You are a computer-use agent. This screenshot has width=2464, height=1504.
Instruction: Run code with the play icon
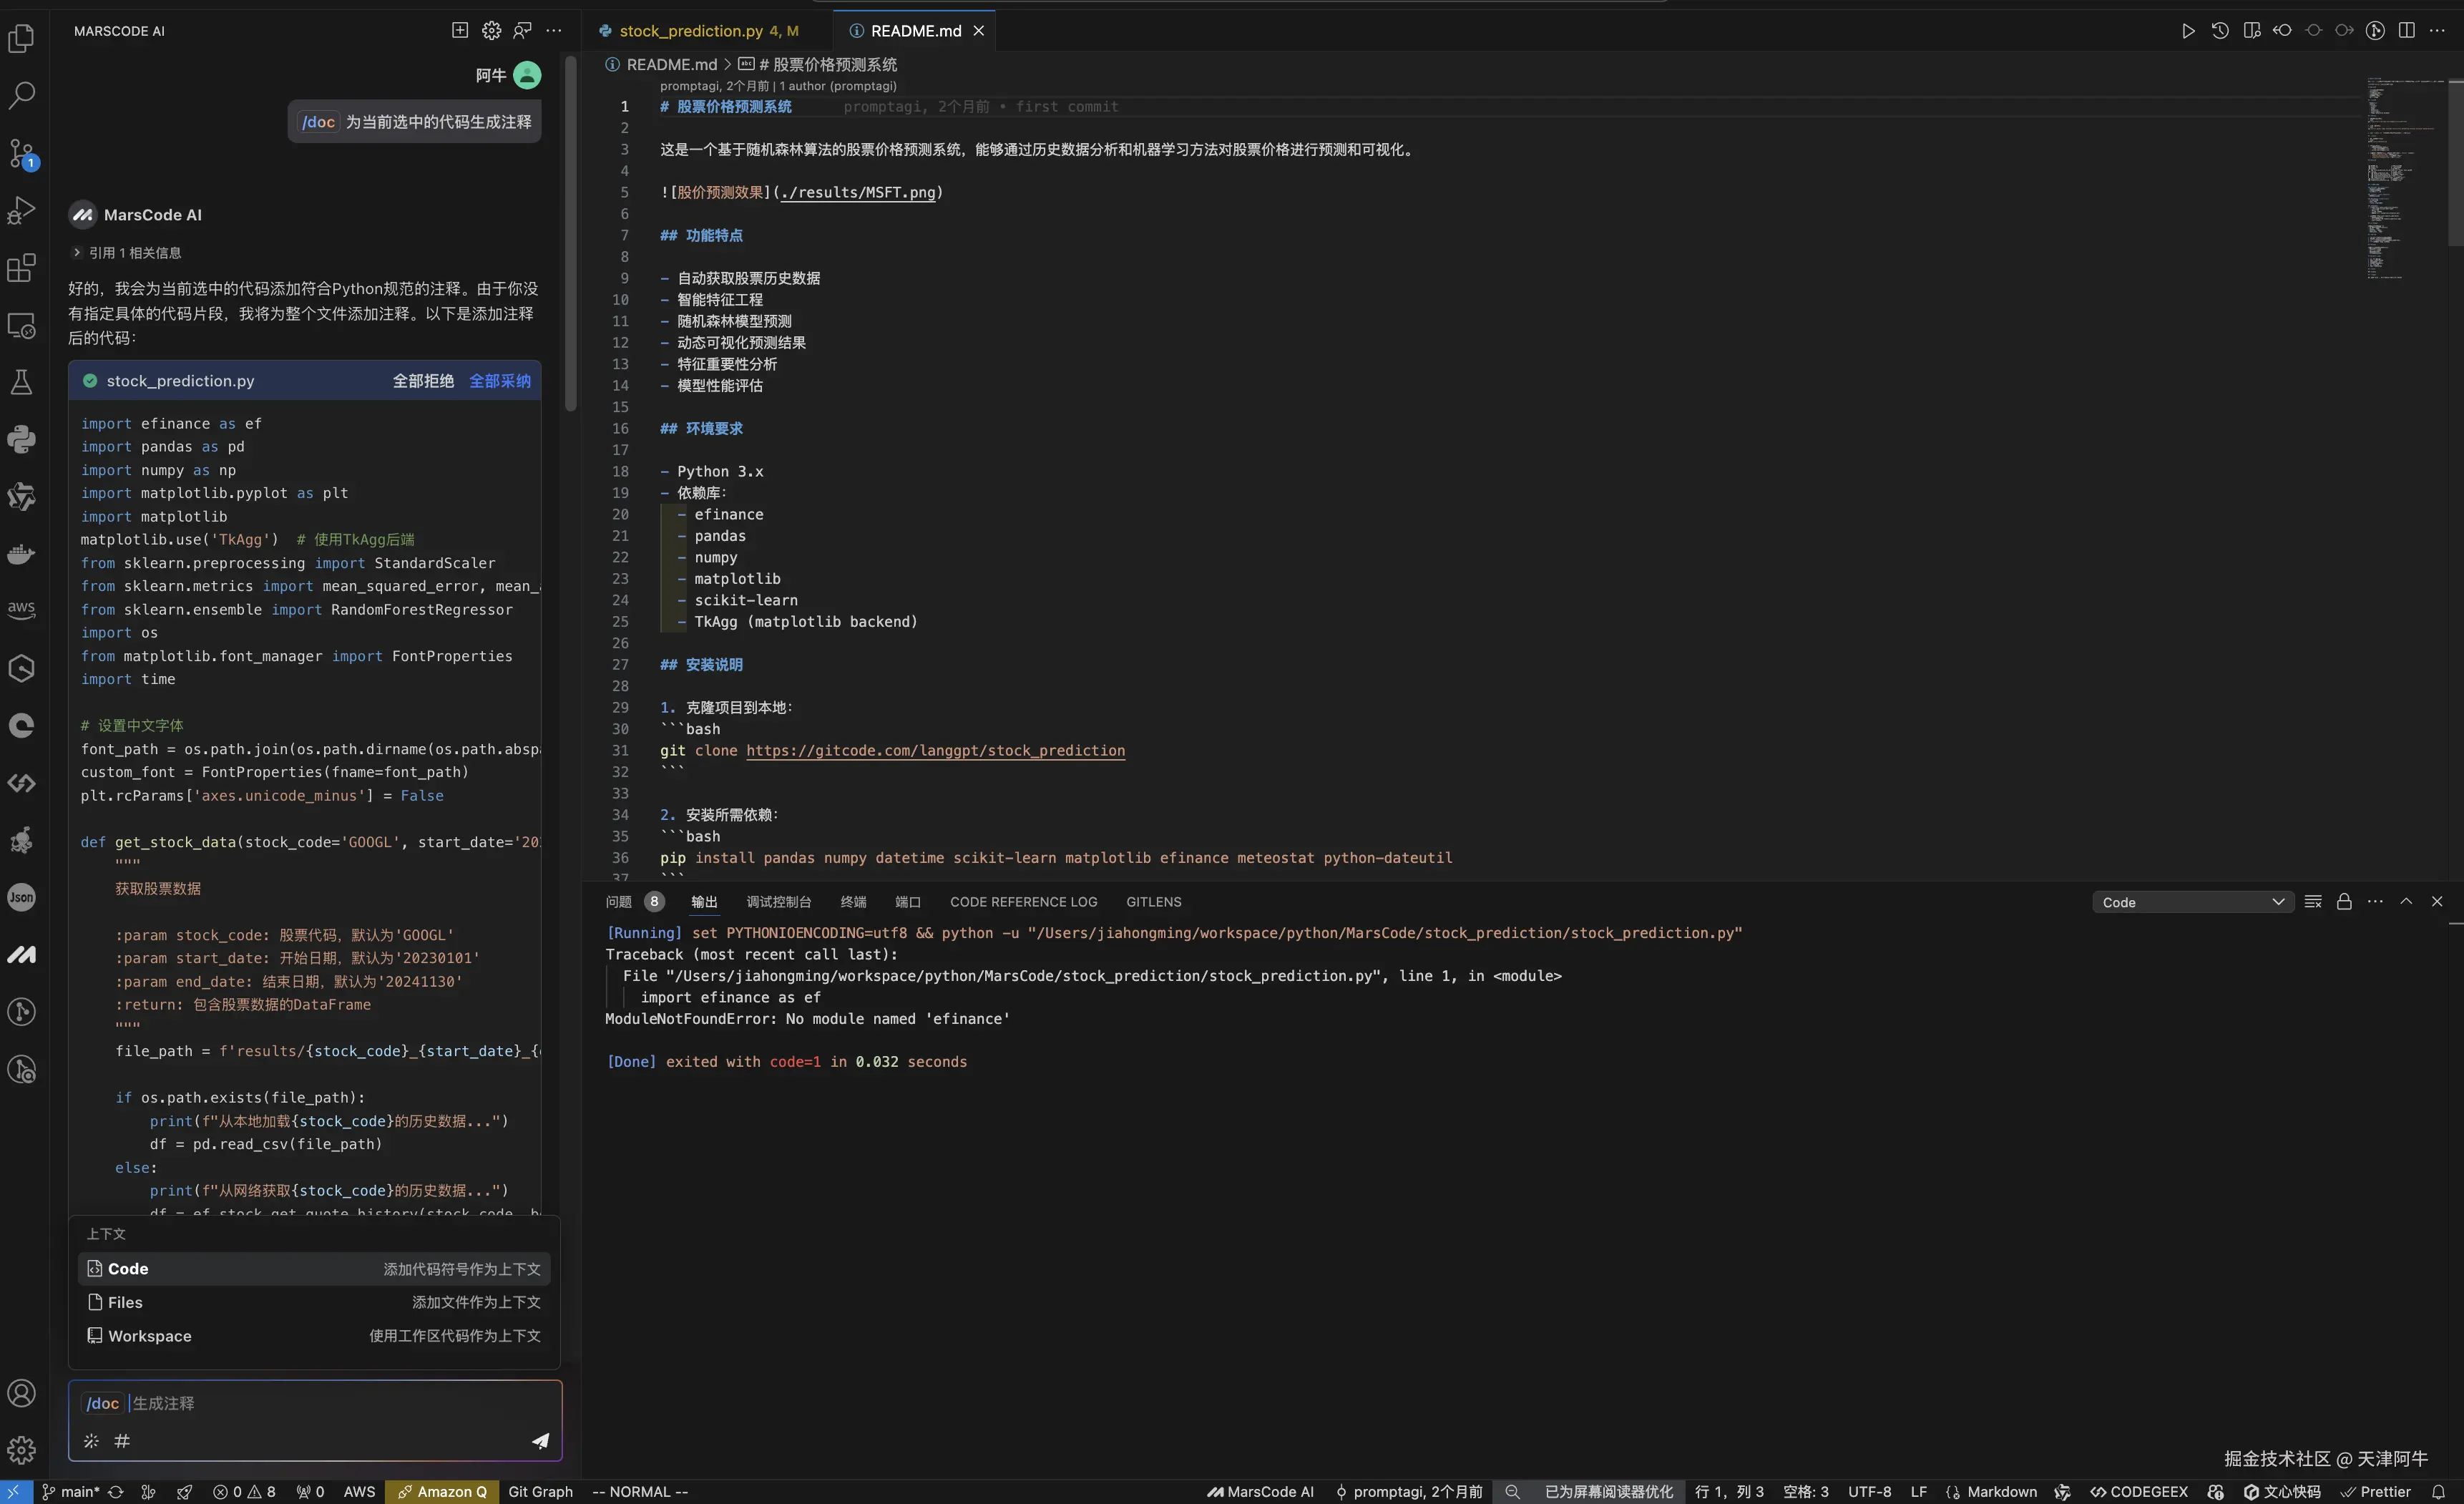pos(2188,30)
